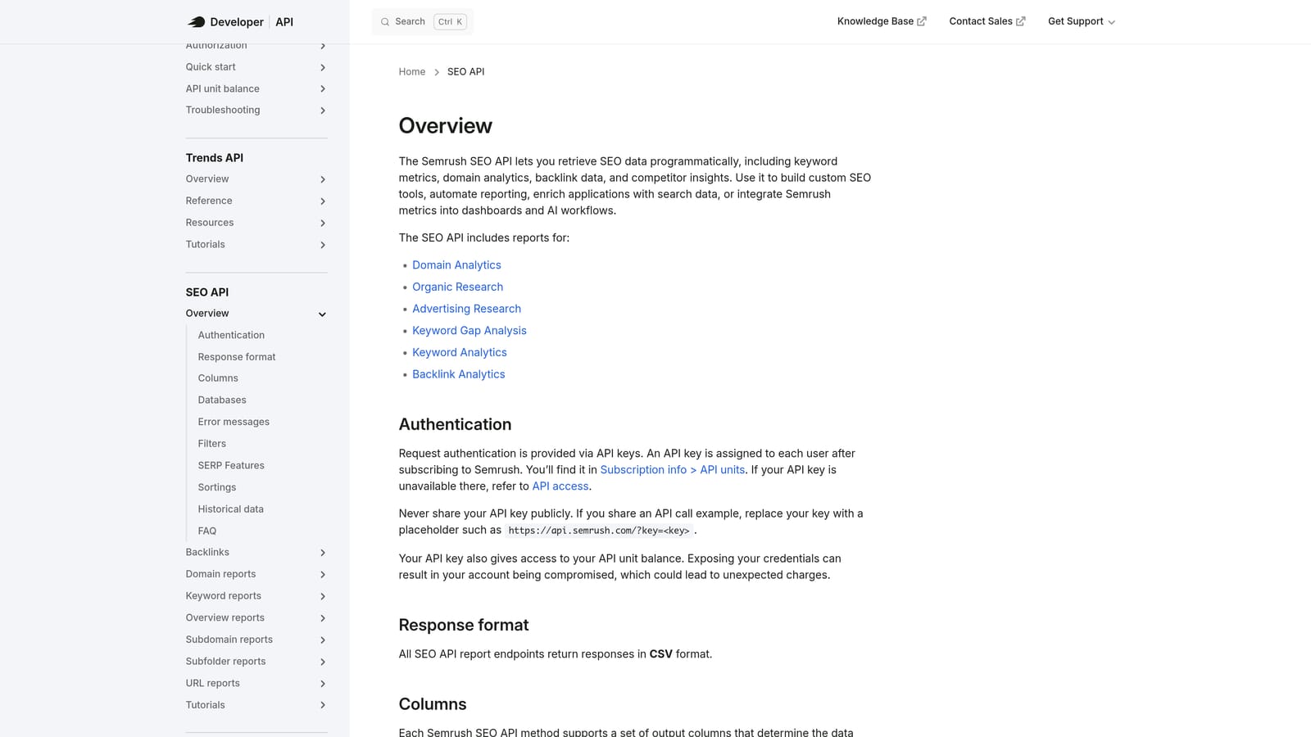This screenshot has height=737, width=1311.
Task: Open Trends API Tutorials item
Action: [x=206, y=245]
